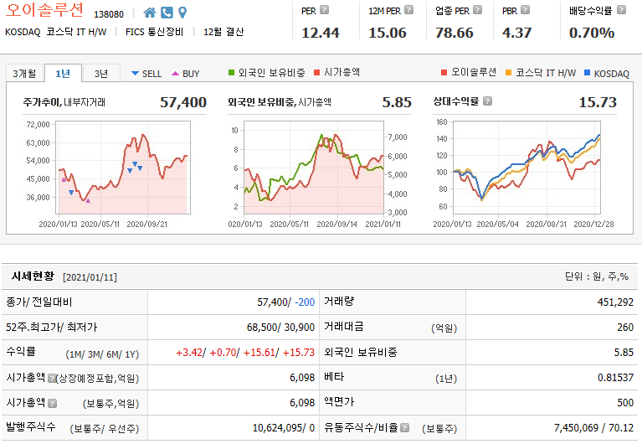
Task: Open help icon beside 시가총액 상장예정포함
Action: 52,378
